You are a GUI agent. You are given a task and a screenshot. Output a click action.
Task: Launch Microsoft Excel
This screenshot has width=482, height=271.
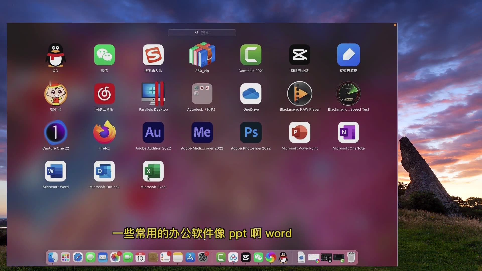153,171
